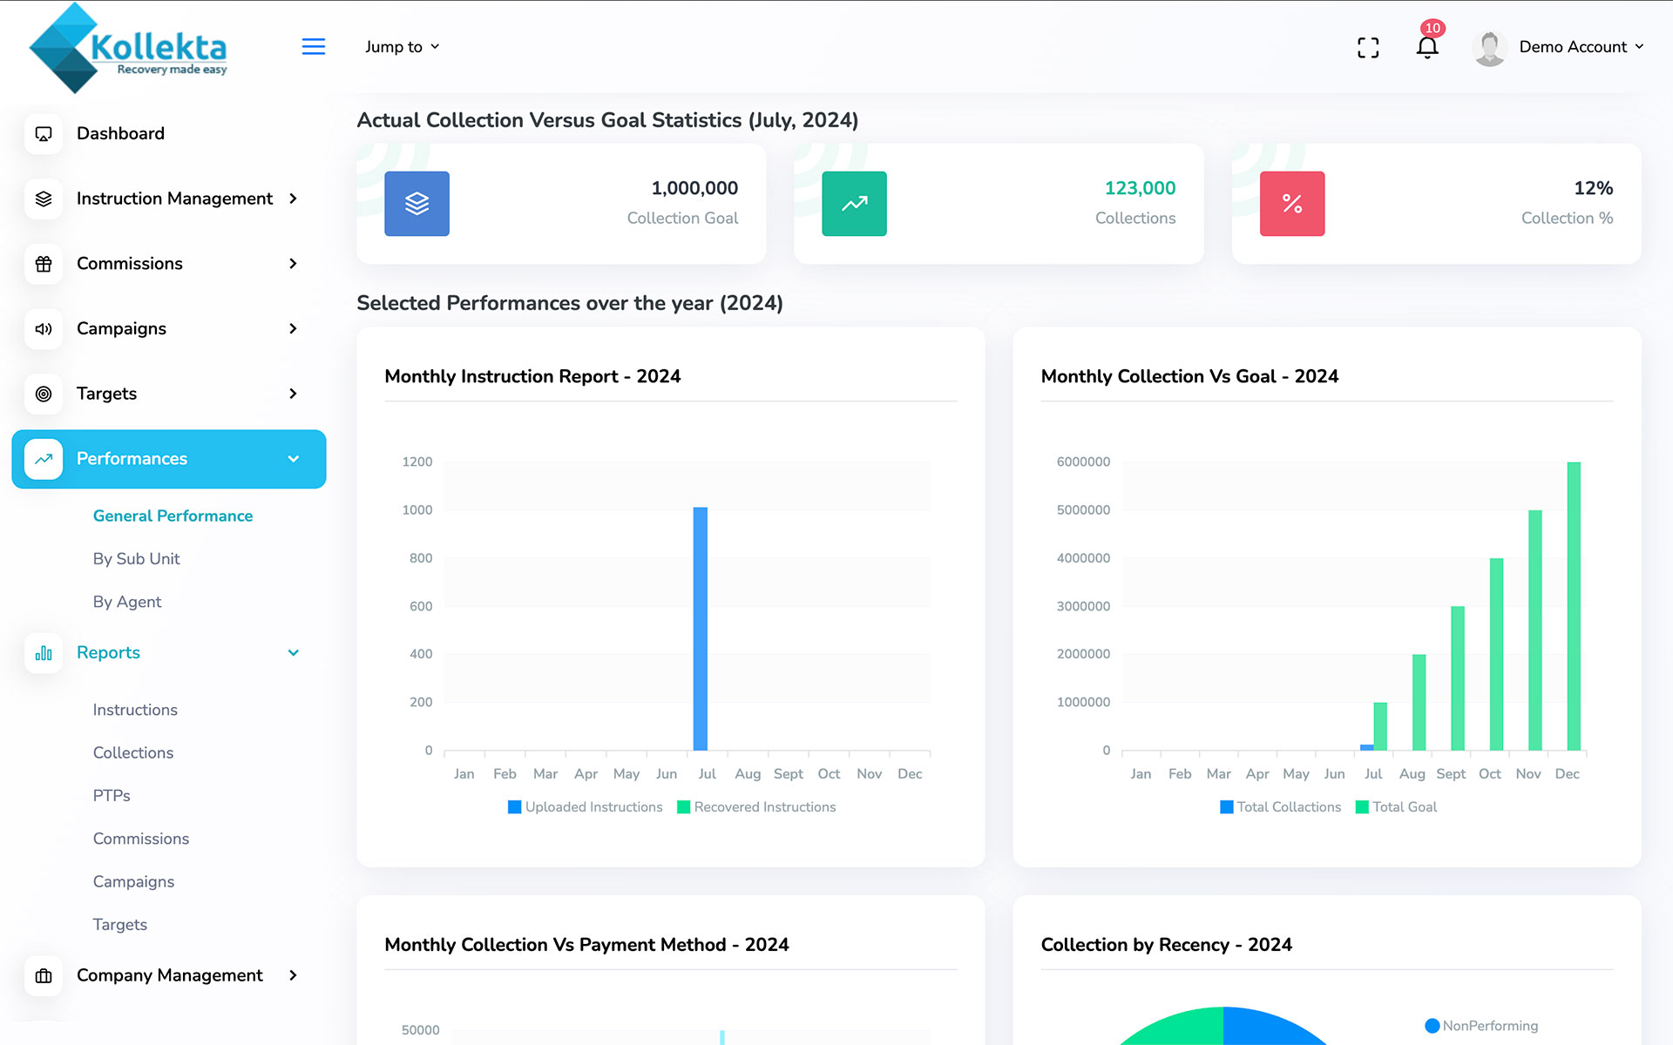This screenshot has height=1045, width=1673.
Task: Click the hamburger menu icon
Action: (314, 47)
